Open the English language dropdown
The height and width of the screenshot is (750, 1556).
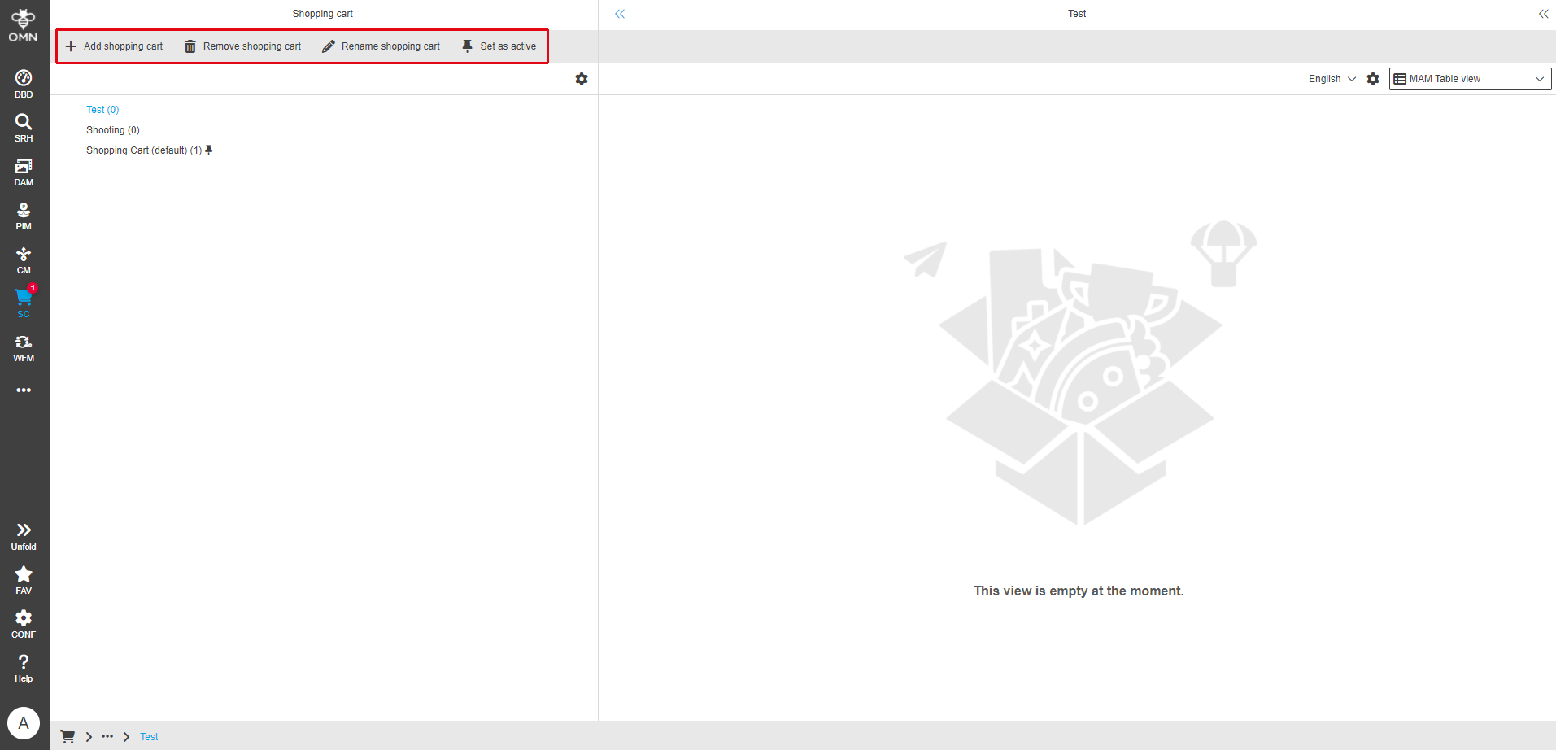tap(1332, 79)
